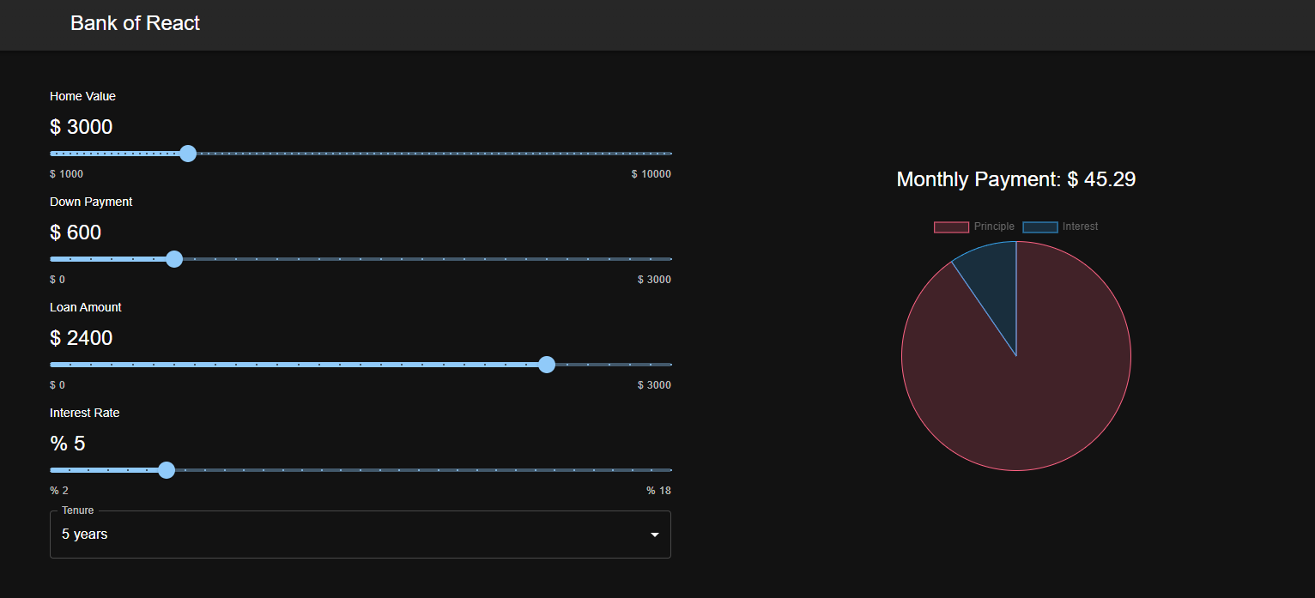Click the dropdown arrow beside 5 years
The height and width of the screenshot is (598, 1315).
(654, 534)
